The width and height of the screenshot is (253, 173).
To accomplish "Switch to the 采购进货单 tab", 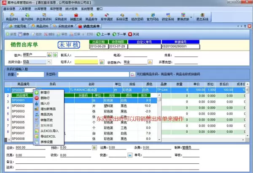I will 67,26.
